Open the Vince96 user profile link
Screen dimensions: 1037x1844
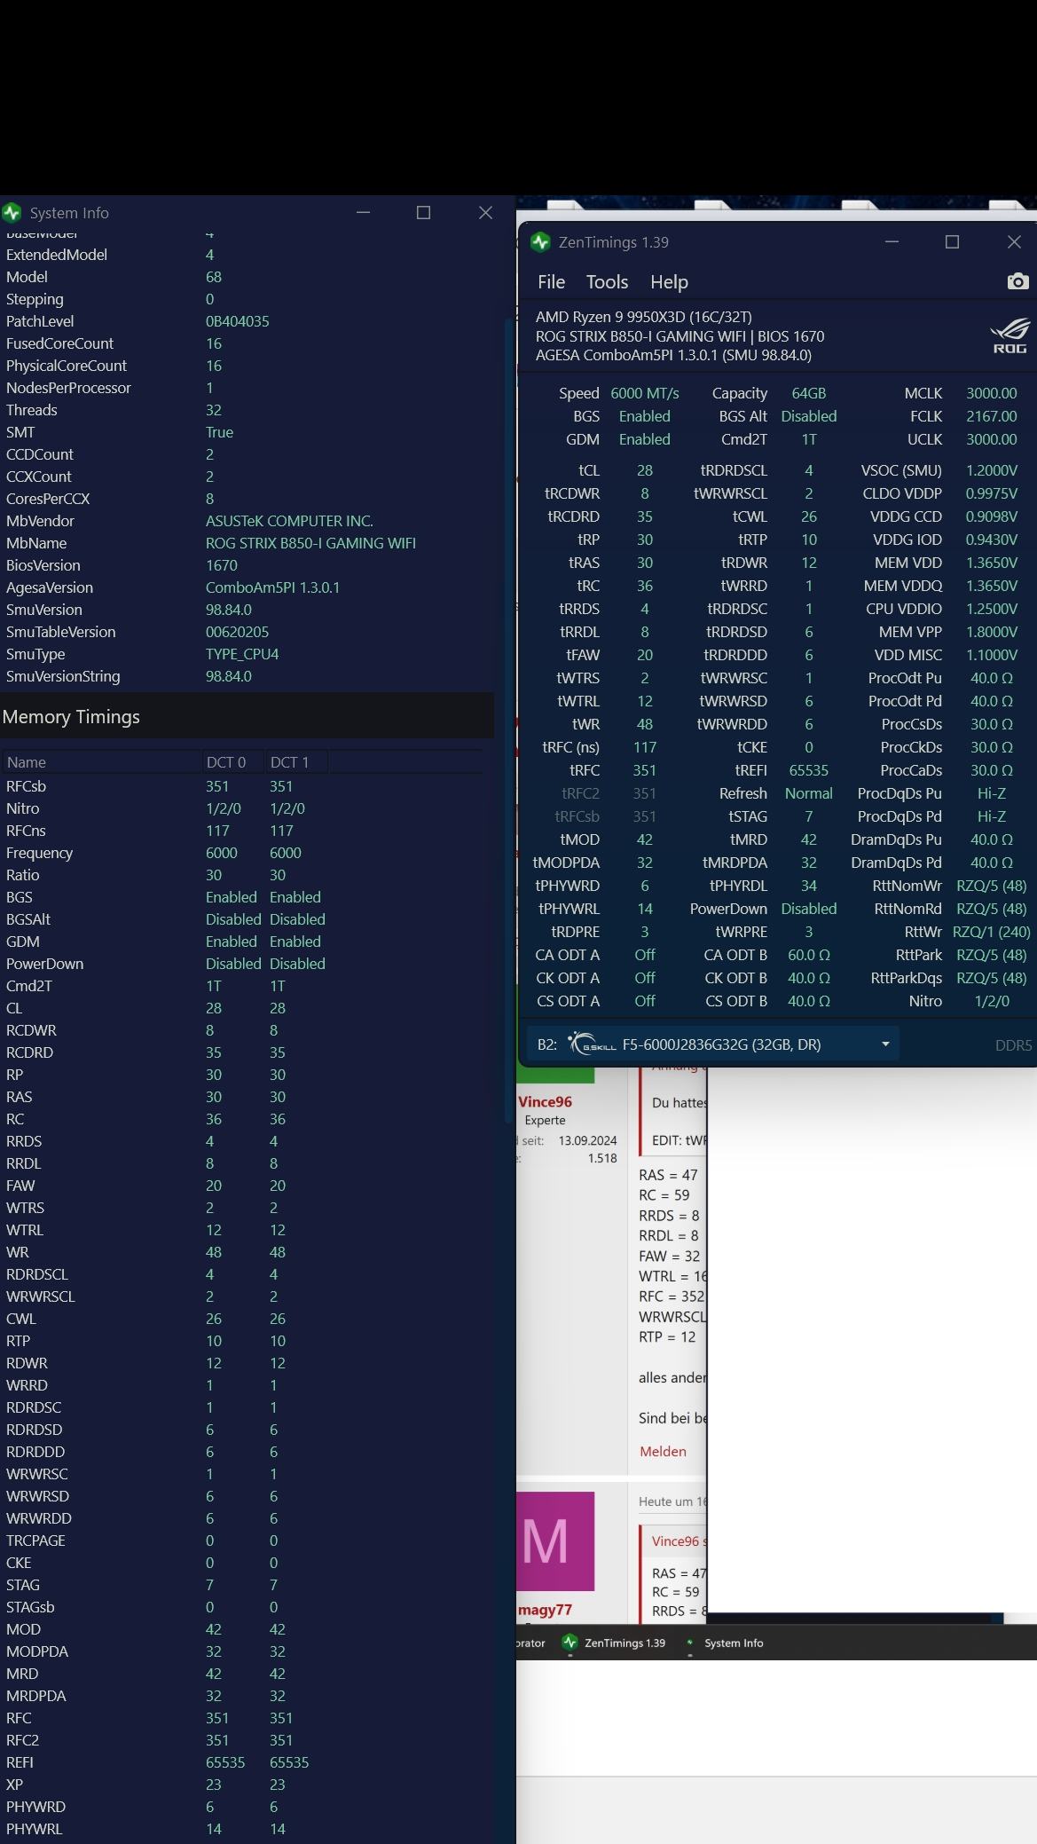[x=545, y=1102]
